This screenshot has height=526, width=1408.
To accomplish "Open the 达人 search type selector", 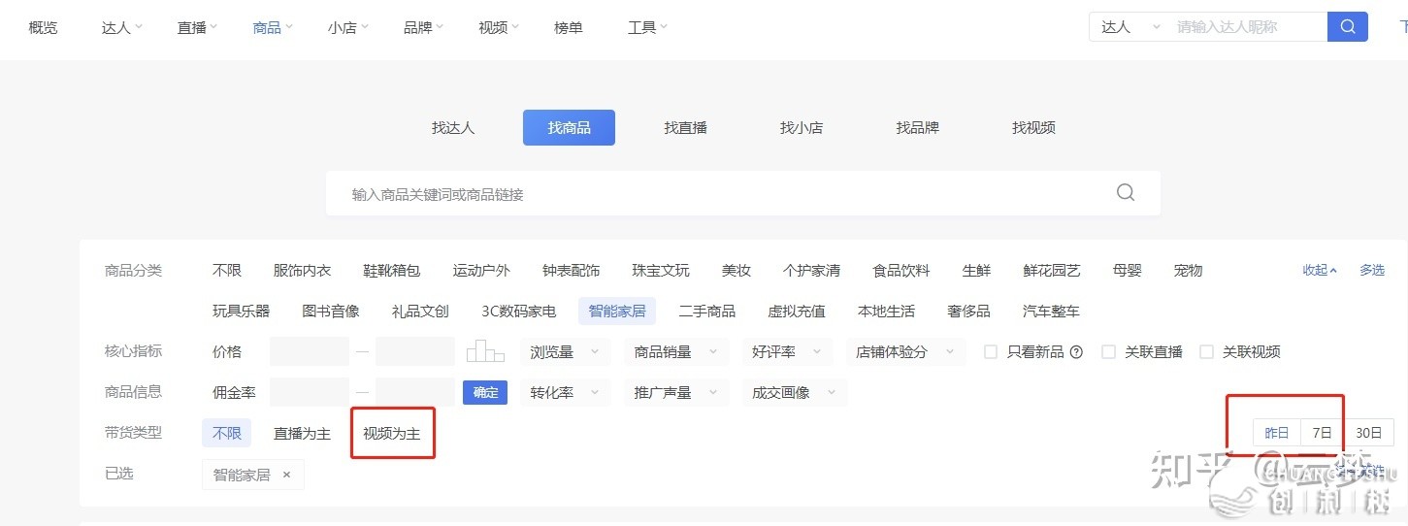I will click(1130, 27).
